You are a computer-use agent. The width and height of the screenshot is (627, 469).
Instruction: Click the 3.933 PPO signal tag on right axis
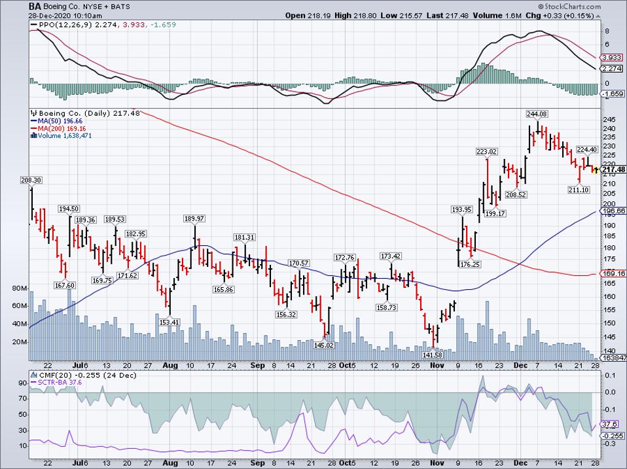(612, 58)
